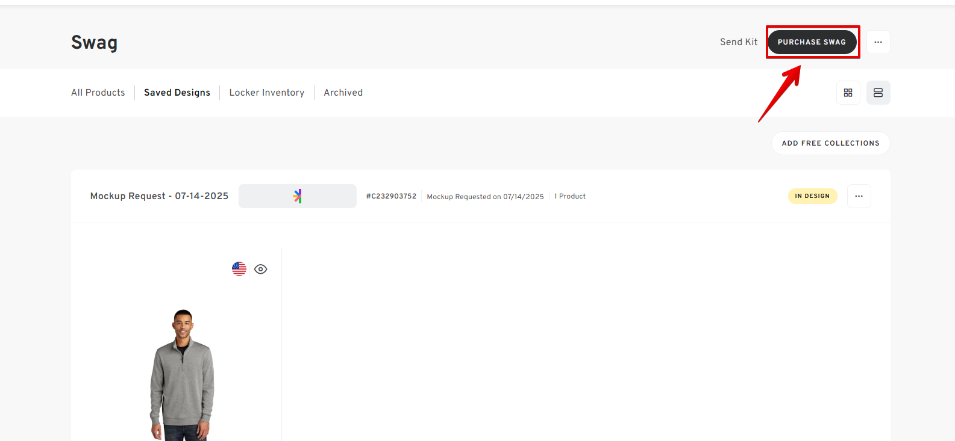This screenshot has height=441, width=955.
Task: Click the US flag icon on the product
Action: point(239,269)
